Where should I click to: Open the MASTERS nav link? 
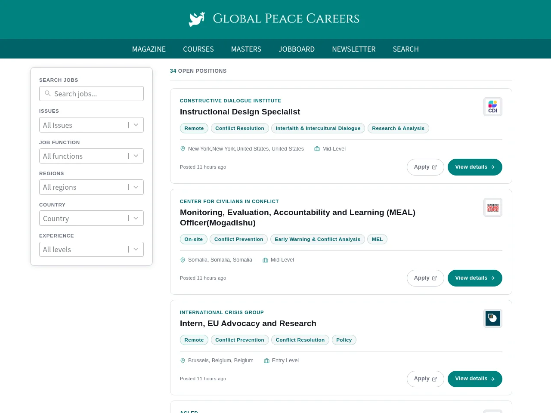pyautogui.click(x=246, y=49)
